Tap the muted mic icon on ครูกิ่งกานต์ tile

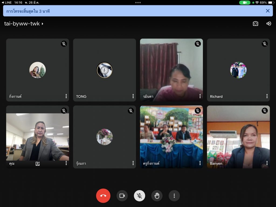coord(198,111)
